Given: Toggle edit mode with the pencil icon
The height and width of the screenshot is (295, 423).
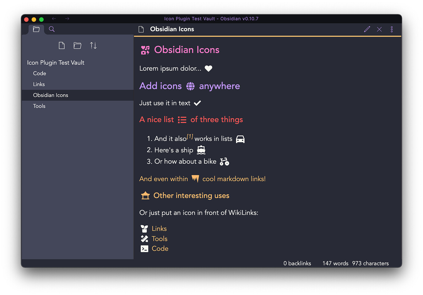Looking at the screenshot, I should [x=367, y=29].
